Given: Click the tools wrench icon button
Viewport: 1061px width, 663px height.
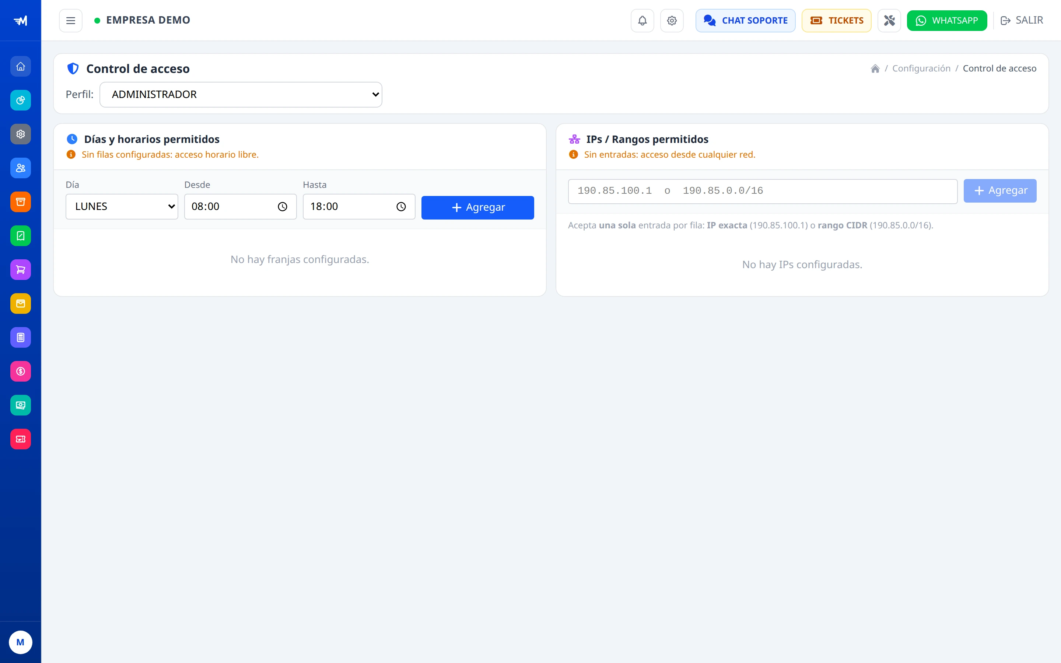Looking at the screenshot, I should (889, 21).
